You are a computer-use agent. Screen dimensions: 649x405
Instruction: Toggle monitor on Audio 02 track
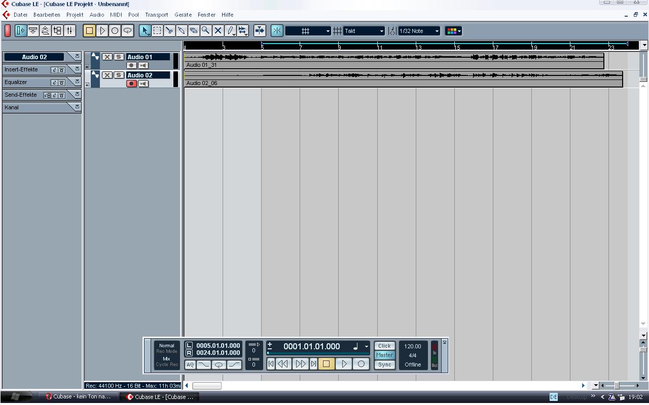pyautogui.click(x=143, y=84)
